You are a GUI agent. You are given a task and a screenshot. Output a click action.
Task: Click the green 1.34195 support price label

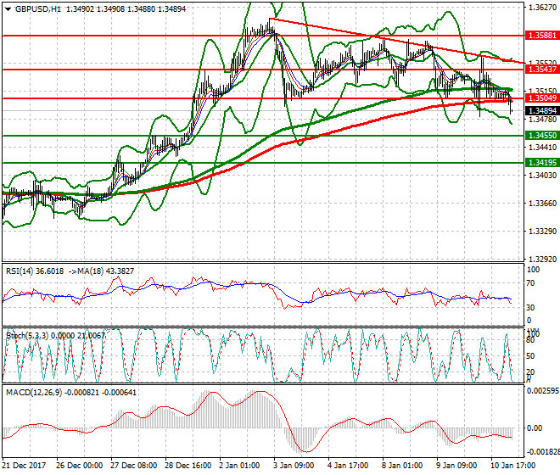pos(542,163)
